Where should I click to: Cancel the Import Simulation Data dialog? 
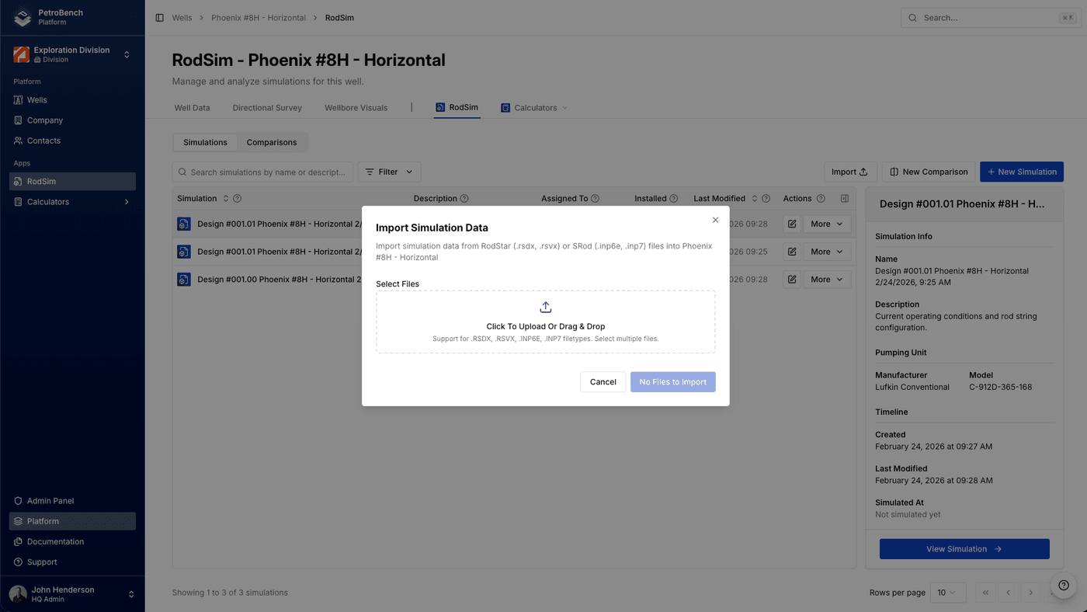(x=603, y=381)
